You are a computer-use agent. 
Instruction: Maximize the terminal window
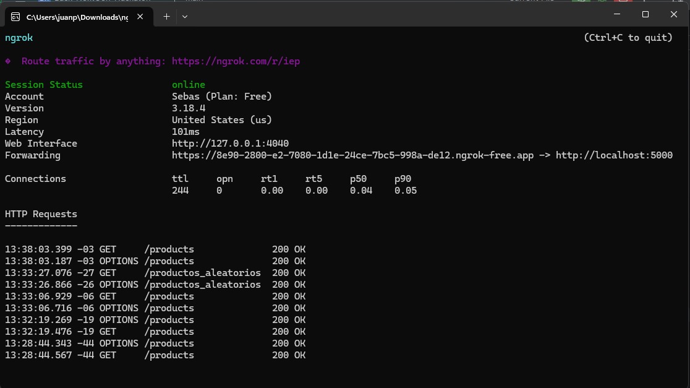[x=645, y=14]
